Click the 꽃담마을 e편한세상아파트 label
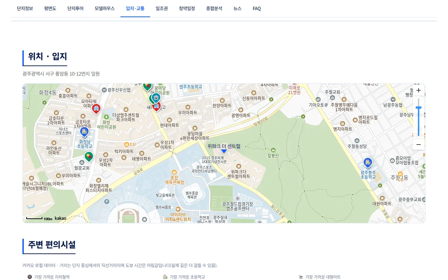 pos(195,136)
